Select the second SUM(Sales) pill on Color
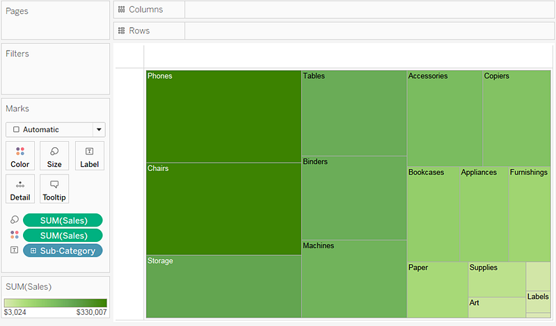The height and width of the screenshot is (326, 556). coord(63,236)
